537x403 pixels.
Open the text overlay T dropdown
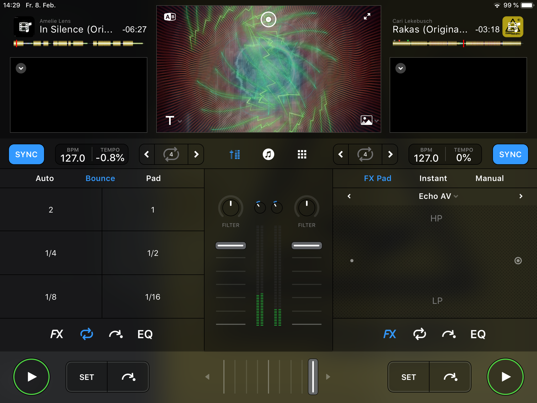[x=173, y=121]
